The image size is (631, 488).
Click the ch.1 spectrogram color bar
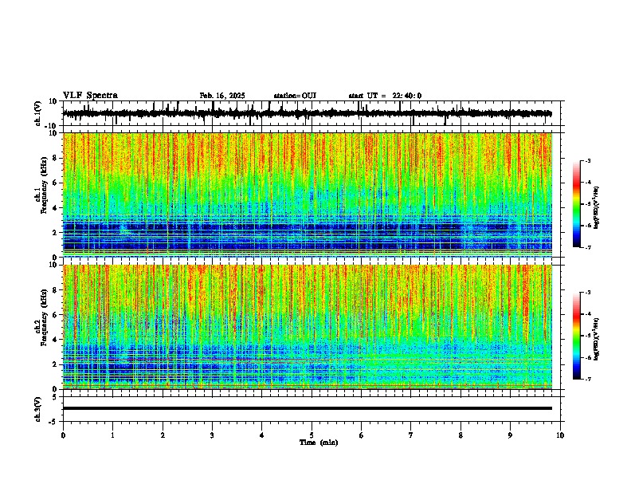pos(577,204)
